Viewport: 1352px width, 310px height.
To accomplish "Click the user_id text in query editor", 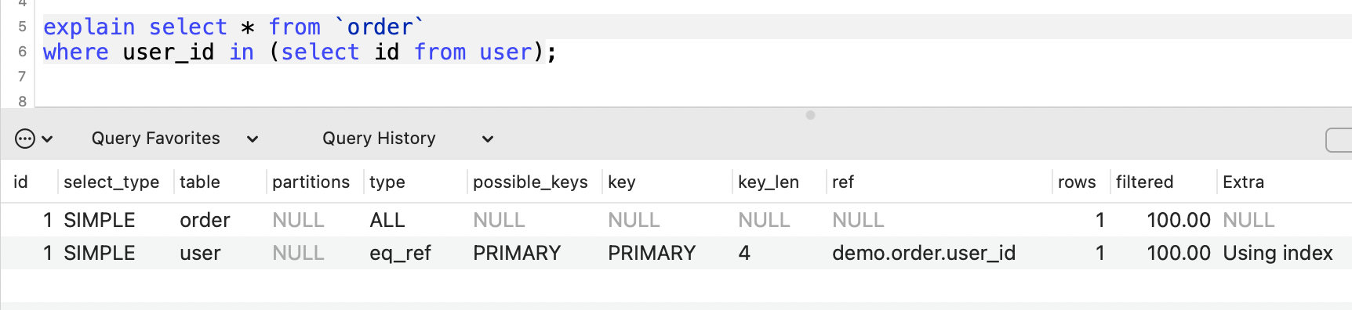I will click(168, 52).
